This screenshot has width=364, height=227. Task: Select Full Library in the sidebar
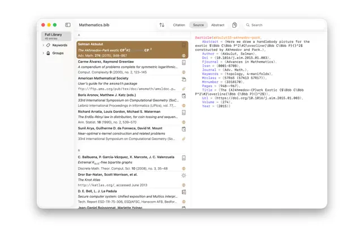[56, 36]
